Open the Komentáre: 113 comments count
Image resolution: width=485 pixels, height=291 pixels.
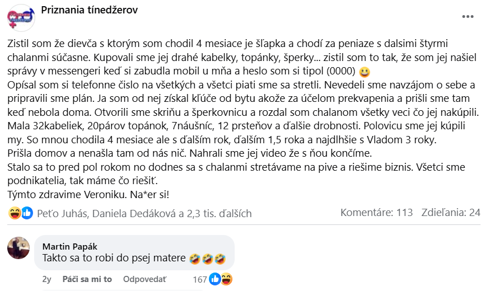pyautogui.click(x=376, y=213)
